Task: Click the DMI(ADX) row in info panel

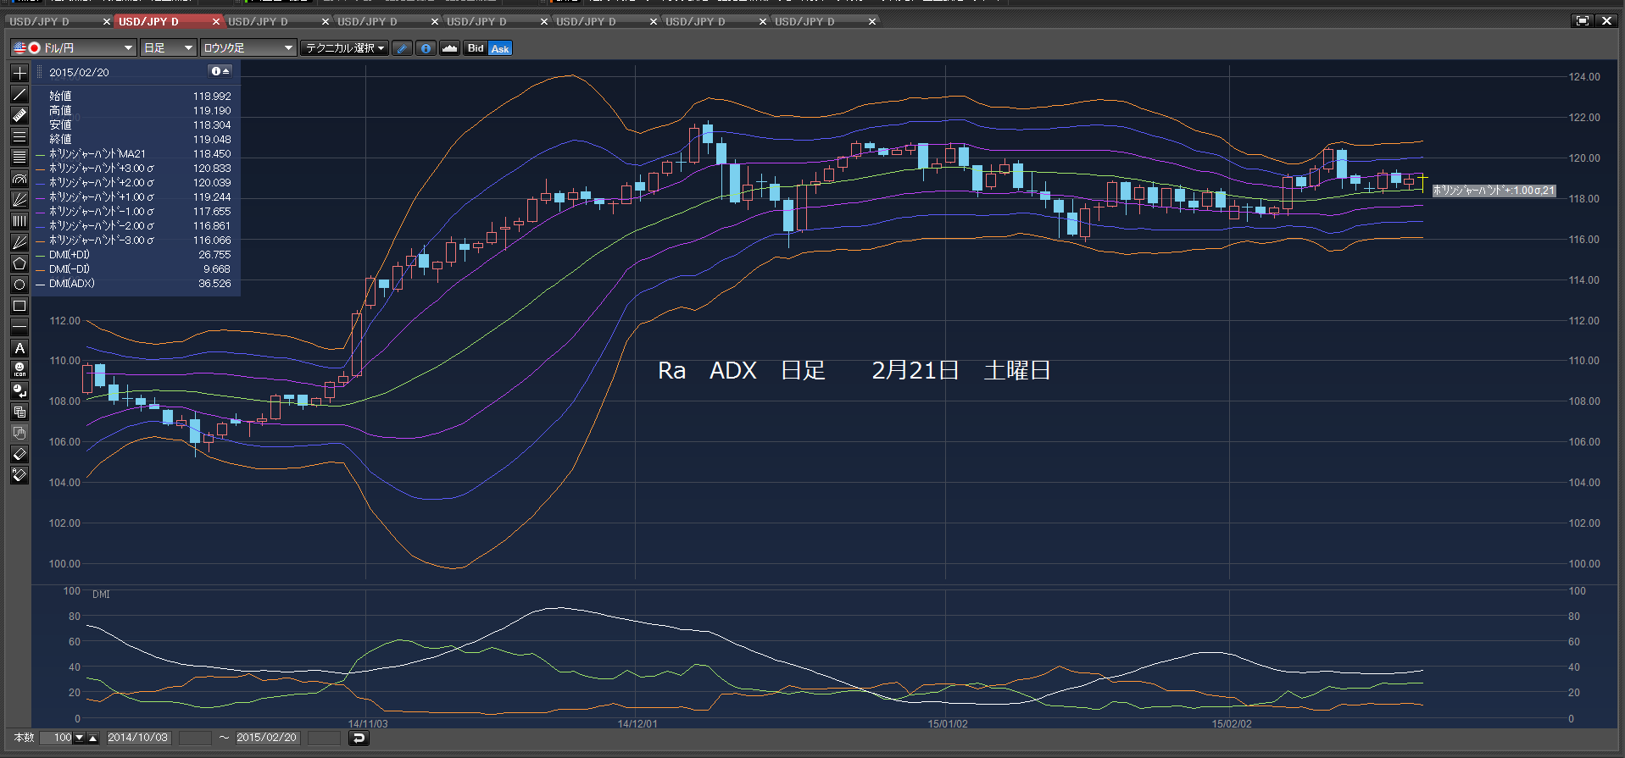Action: coord(136,284)
